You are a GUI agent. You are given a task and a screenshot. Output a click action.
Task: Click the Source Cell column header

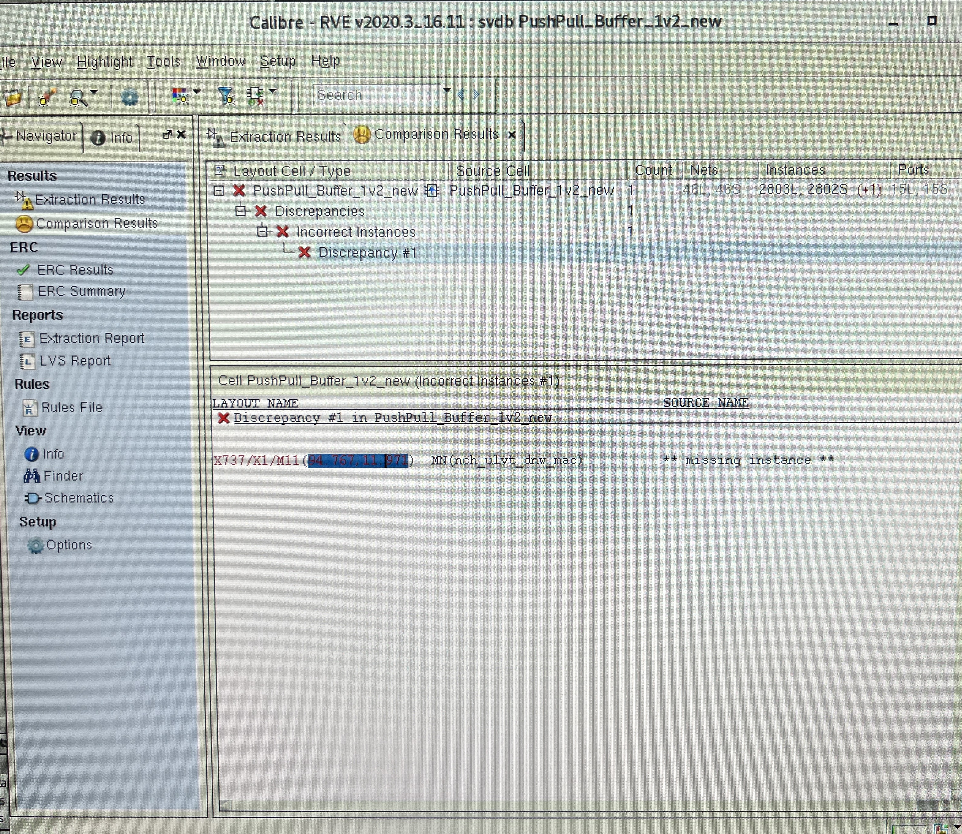tap(493, 171)
